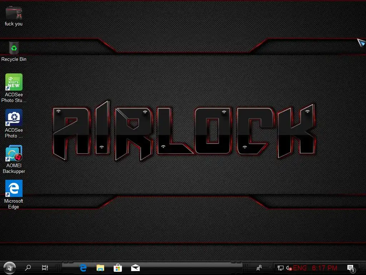Select the Microsoft Edge desktop shortcut
Image resolution: width=366 pixels, height=275 pixels.
click(14, 188)
